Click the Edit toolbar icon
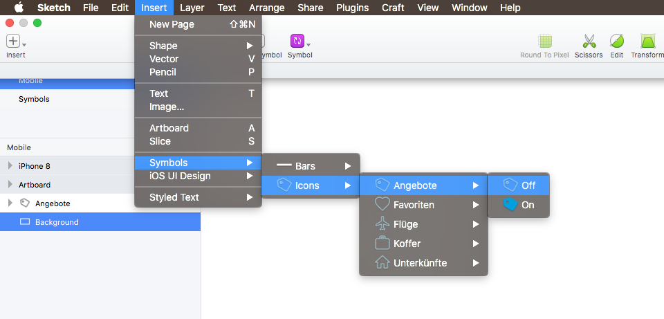This screenshot has height=319, width=664. tap(616, 41)
